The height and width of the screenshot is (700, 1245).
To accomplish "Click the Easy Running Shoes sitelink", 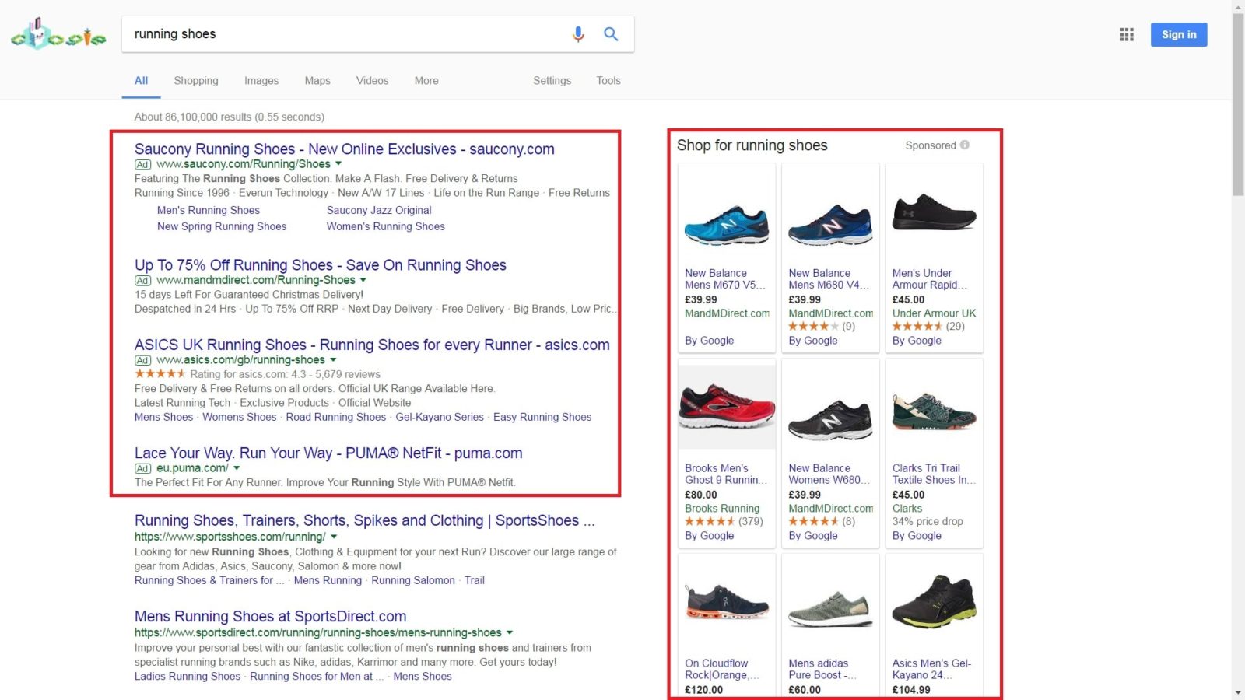I will pos(542,417).
